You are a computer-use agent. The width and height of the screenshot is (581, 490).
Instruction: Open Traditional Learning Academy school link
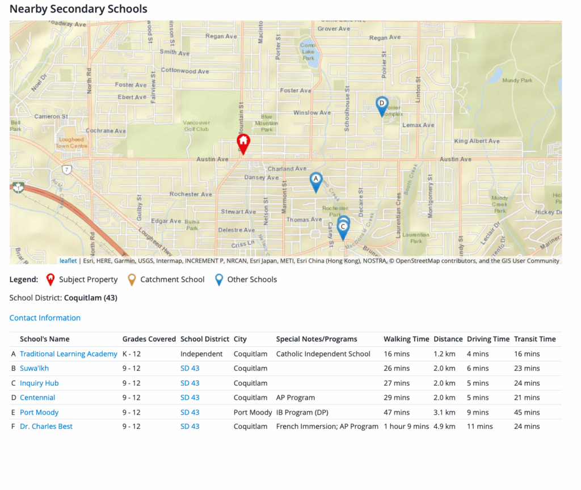(x=69, y=354)
